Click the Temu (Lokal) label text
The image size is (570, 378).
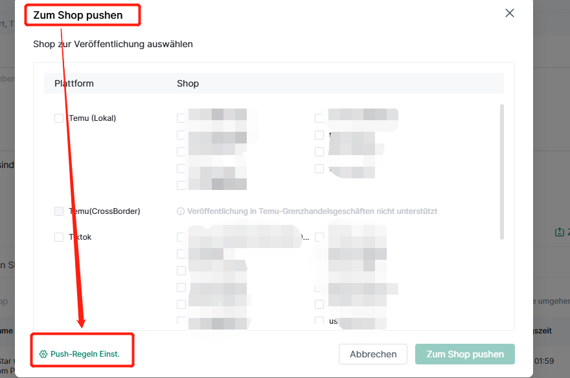pos(93,118)
